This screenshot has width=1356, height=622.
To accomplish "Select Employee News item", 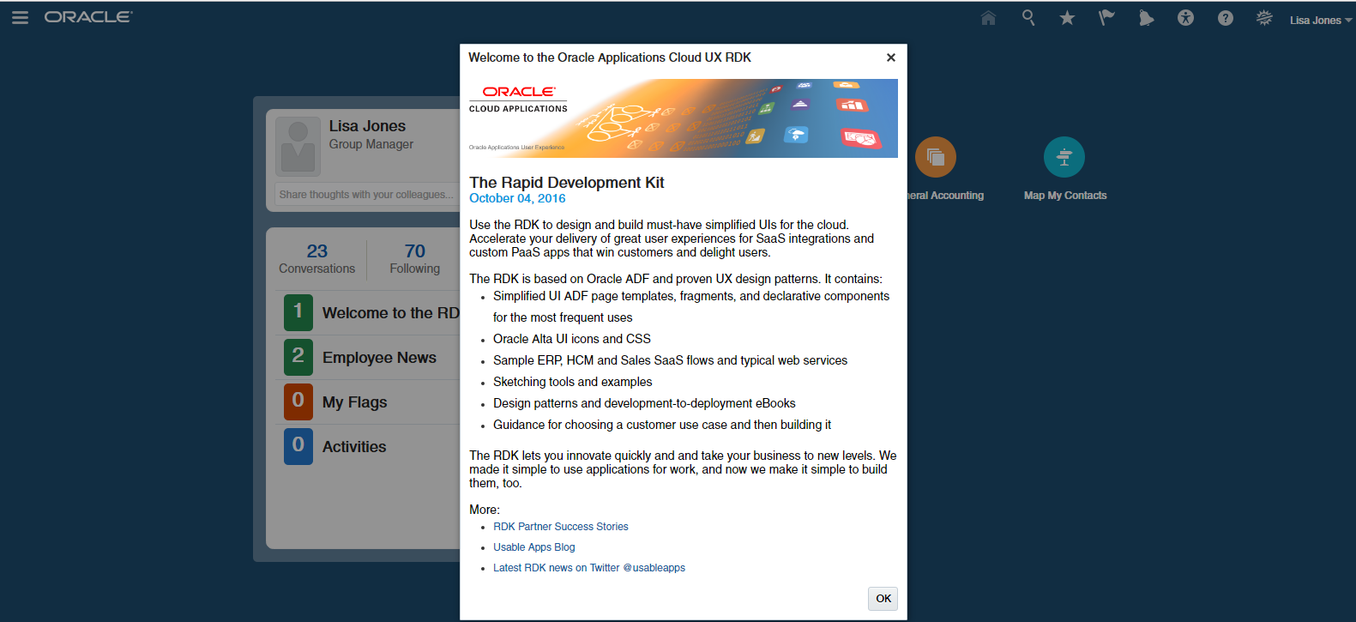I will tap(378, 358).
